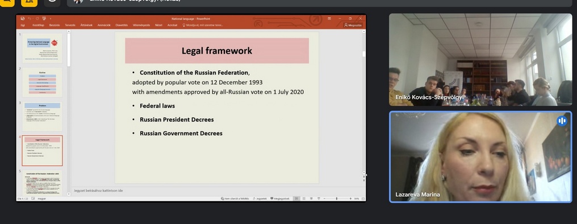This screenshot has width=577, height=224.
Task: Save the presentation with the quick-access save icon
Action: 23,19
